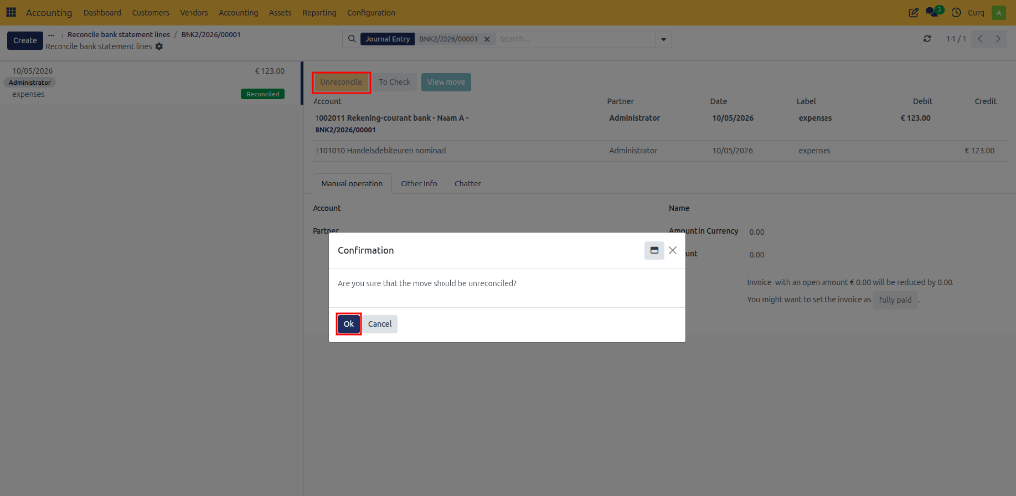The height and width of the screenshot is (496, 1016).
Task: Click the 1-1 / 1 pager counter
Action: pos(955,39)
